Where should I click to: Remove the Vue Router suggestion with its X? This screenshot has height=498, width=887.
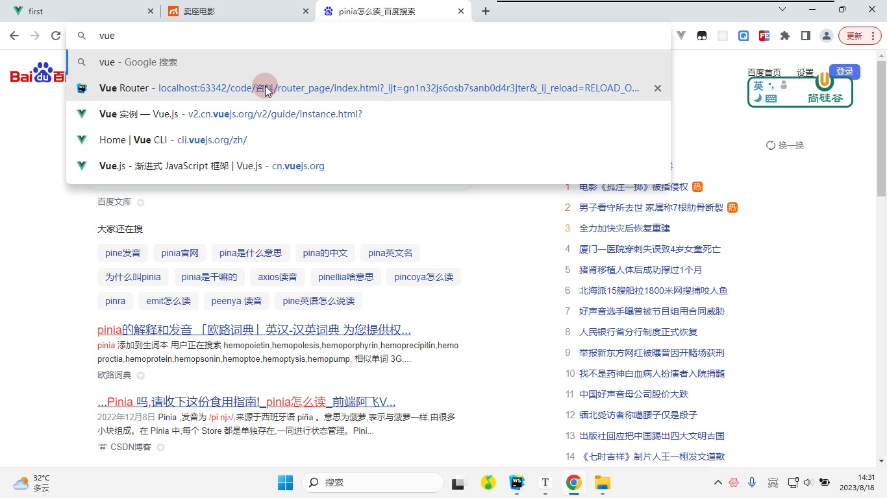pyautogui.click(x=658, y=88)
